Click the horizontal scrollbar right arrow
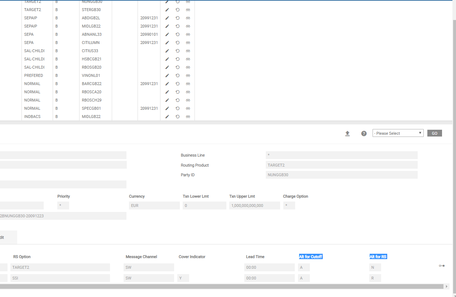The image size is (456, 297). coord(446,286)
